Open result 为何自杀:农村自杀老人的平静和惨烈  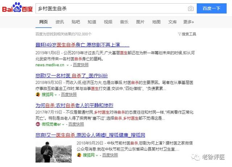tap(74, 106)
